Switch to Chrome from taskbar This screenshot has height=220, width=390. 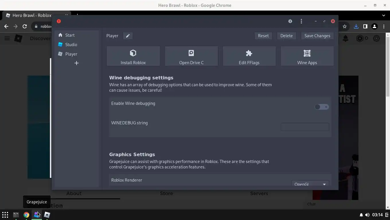click(26, 215)
